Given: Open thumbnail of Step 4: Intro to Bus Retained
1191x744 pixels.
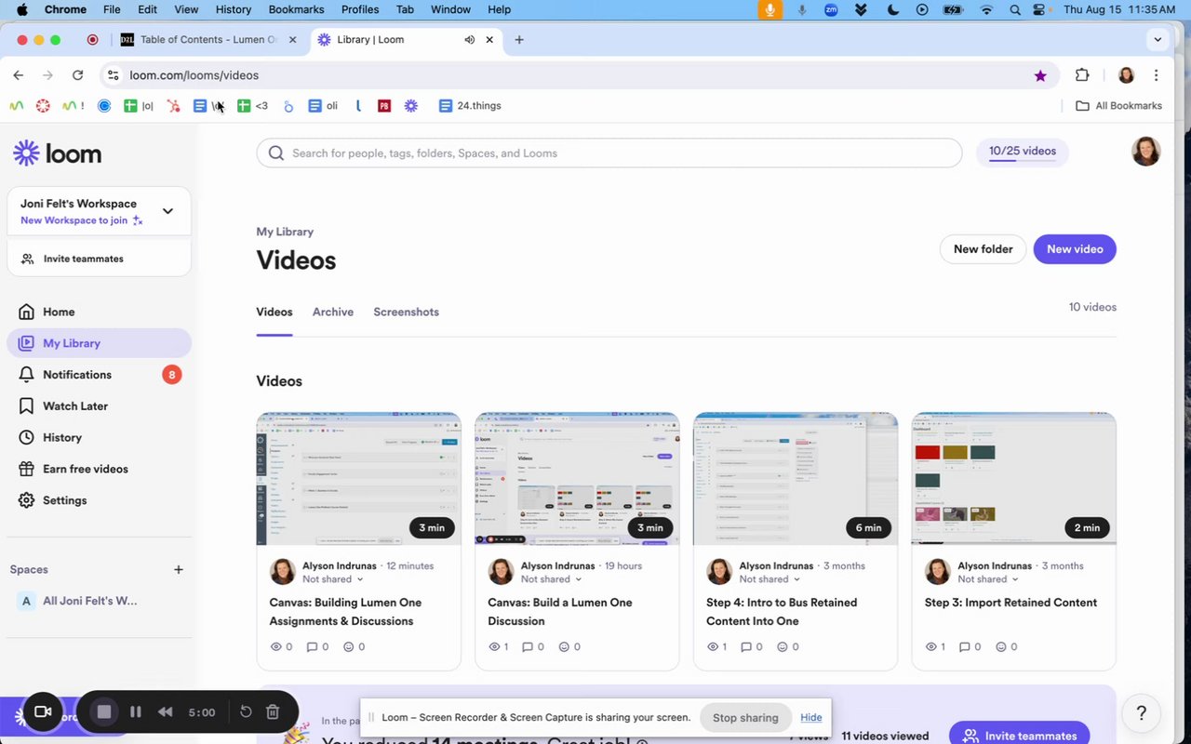Looking at the screenshot, I should 796,479.
